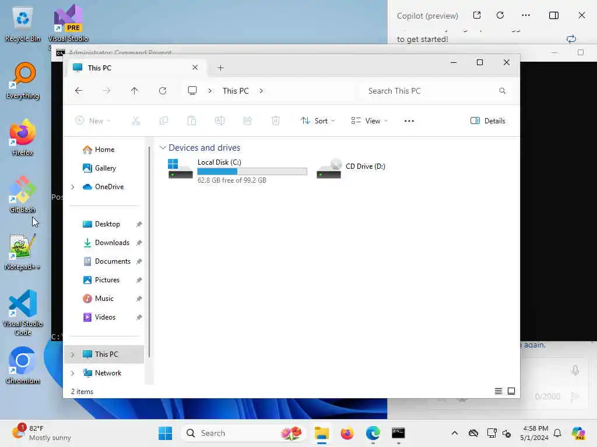The height and width of the screenshot is (447, 597).
Task: Click the Copy icon in toolbar
Action: tap(164, 121)
